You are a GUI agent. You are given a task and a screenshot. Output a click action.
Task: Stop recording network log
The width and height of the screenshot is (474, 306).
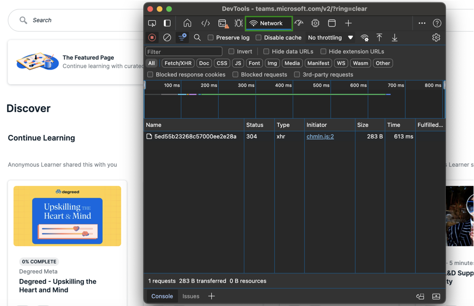[x=152, y=37]
